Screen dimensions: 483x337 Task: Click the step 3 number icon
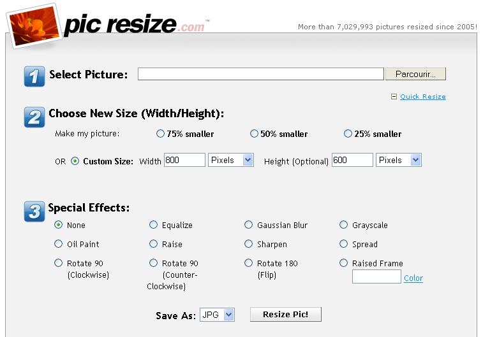coord(34,212)
